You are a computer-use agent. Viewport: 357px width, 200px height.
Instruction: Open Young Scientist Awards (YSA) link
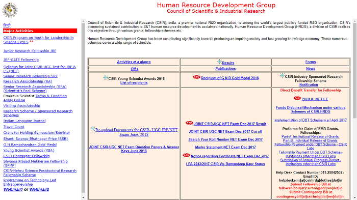point(29,151)
